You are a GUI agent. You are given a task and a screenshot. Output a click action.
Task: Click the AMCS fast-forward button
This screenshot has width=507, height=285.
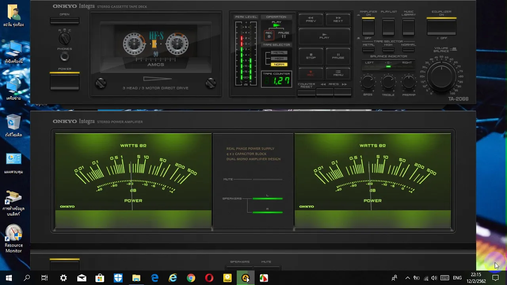coord(342,92)
